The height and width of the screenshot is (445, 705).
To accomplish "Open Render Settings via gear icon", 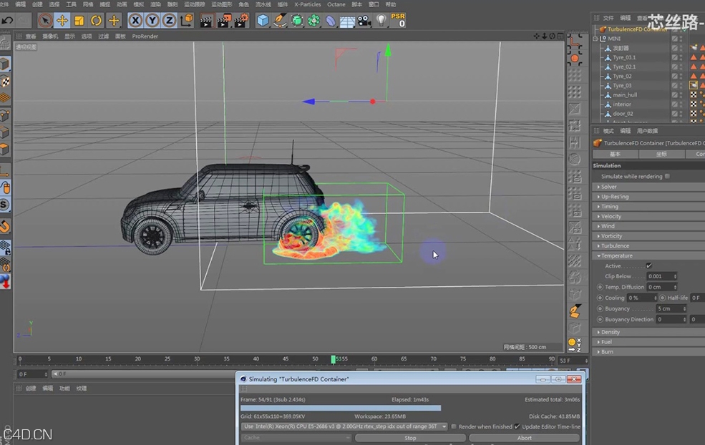I will 240,21.
